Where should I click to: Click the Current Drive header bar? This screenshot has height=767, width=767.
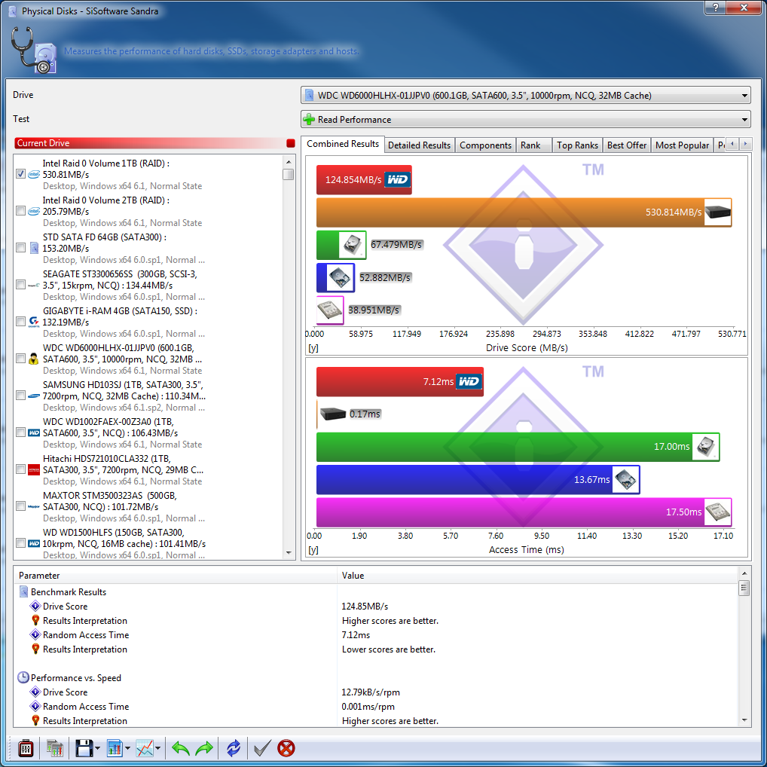155,143
